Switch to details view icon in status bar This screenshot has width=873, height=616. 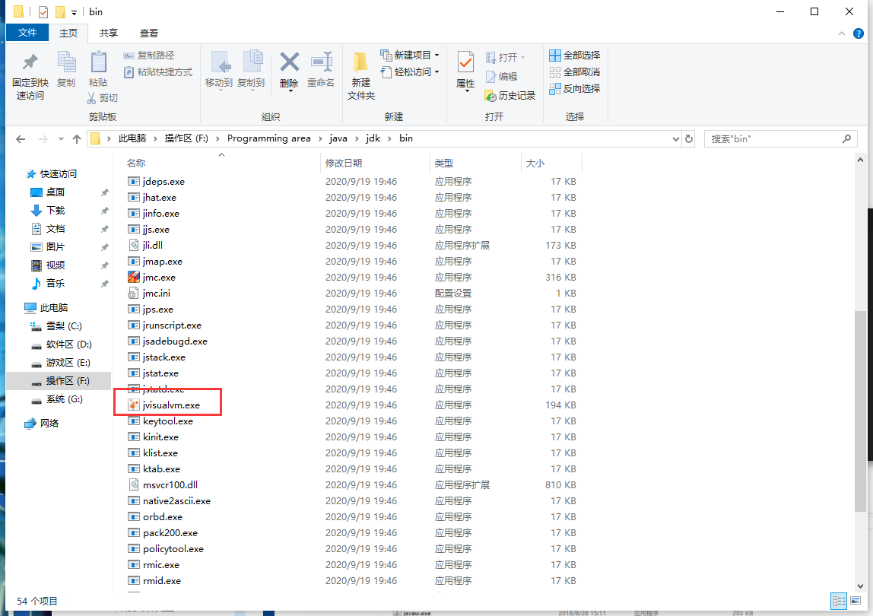coord(839,601)
